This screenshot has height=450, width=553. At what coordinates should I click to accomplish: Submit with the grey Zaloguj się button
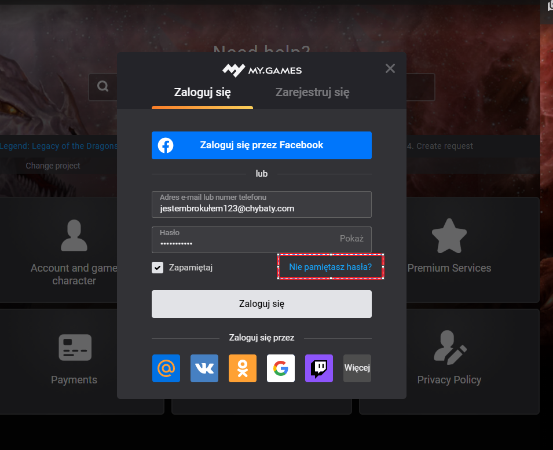coord(262,304)
